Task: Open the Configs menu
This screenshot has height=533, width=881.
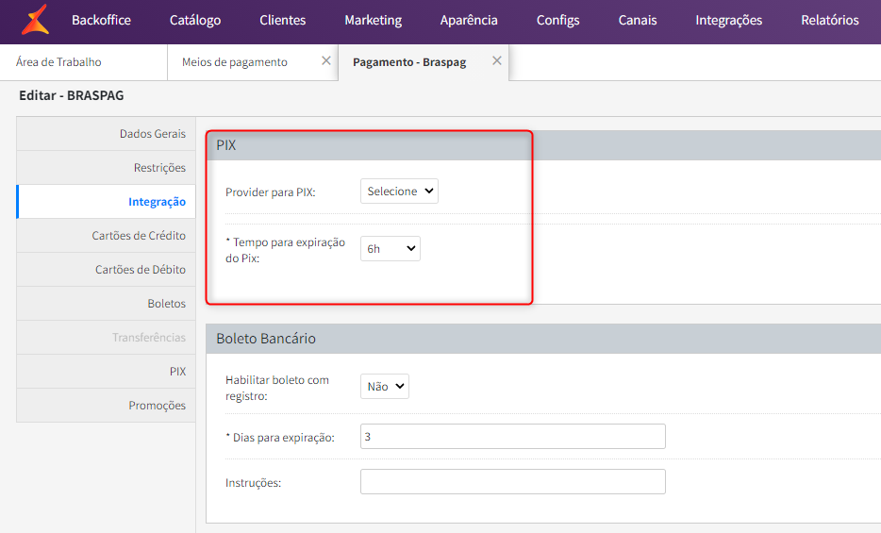Action: [x=557, y=20]
